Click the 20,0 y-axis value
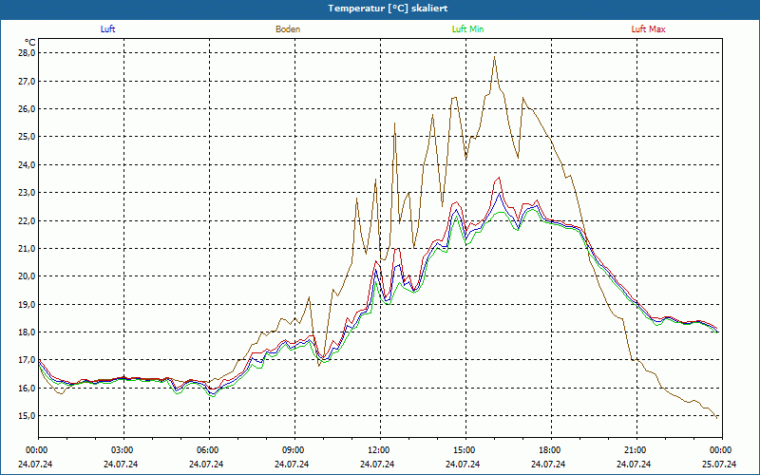 (x=26, y=276)
